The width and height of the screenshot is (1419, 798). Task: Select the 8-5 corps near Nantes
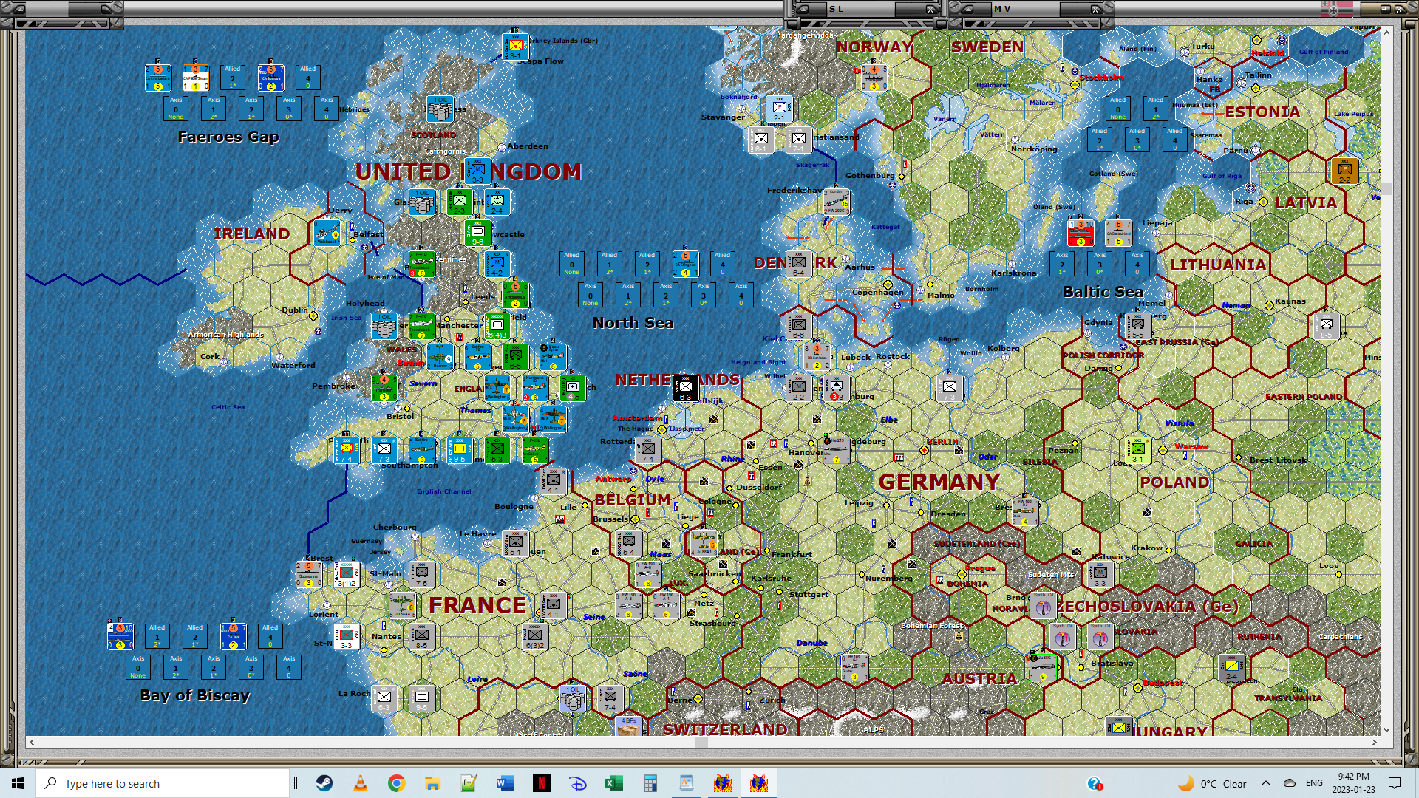pyautogui.click(x=422, y=636)
